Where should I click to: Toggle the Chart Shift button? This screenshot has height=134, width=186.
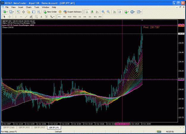(120, 12)
